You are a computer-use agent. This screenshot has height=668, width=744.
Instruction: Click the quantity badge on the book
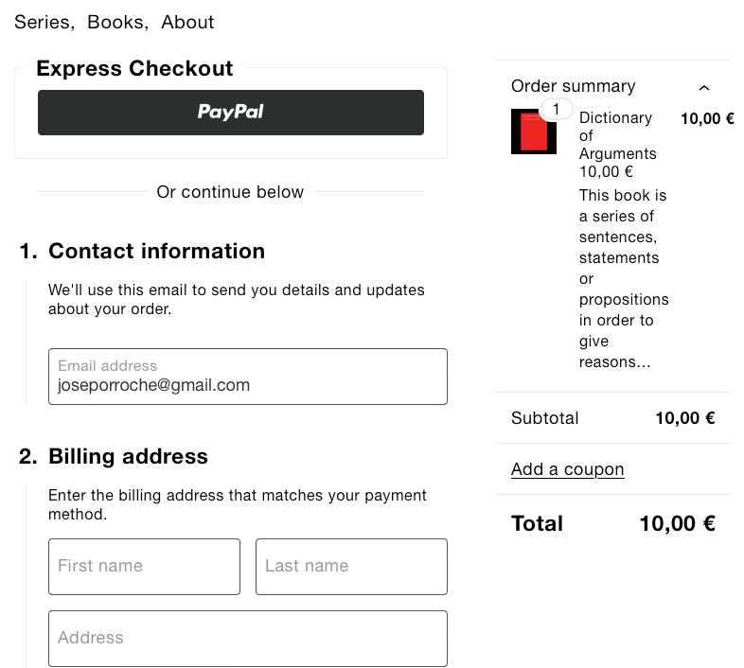pos(557,110)
